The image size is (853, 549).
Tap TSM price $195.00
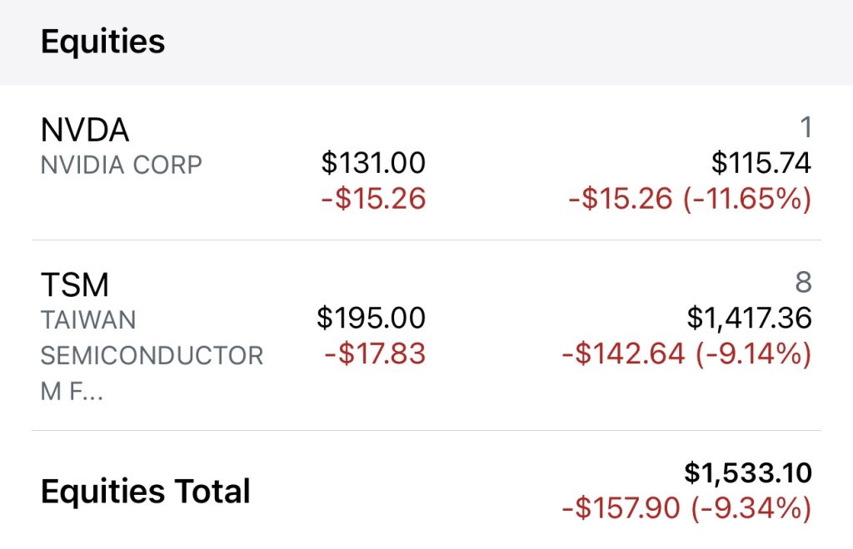pyautogui.click(x=371, y=318)
